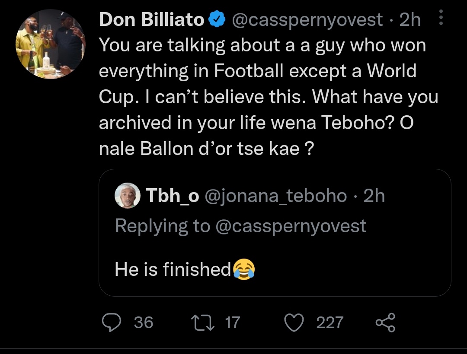Click the 17 retweets count
Screen dimensions: 467x354
233,322
